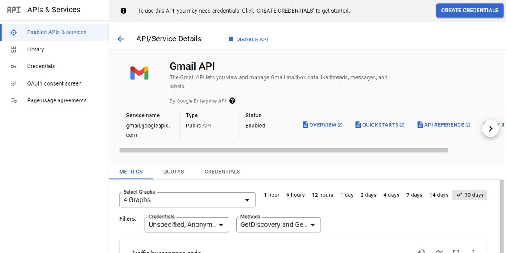Click the key icon for Credentials
The height and width of the screenshot is (253, 506).
click(13, 67)
